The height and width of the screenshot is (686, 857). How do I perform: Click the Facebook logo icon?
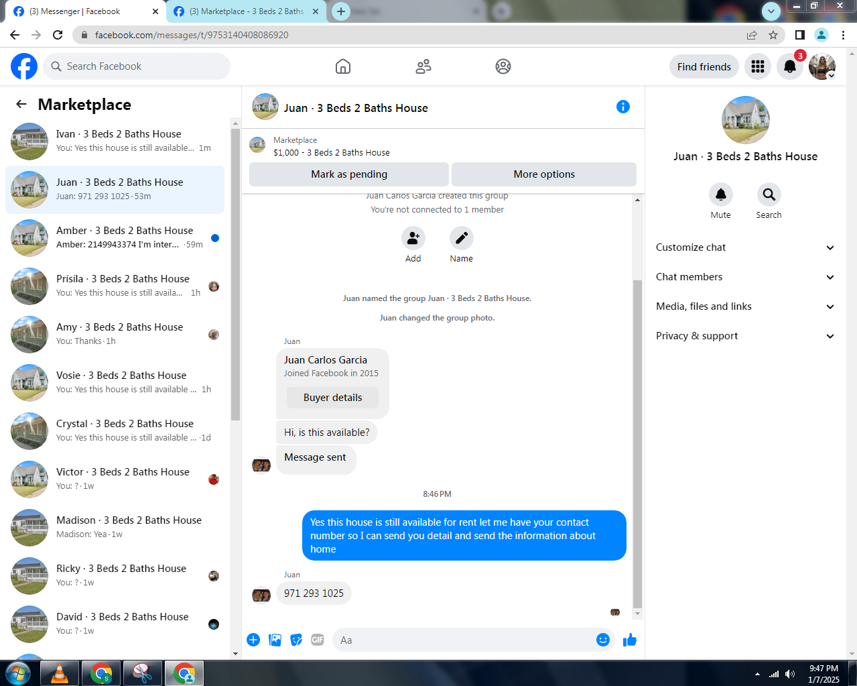pos(24,66)
